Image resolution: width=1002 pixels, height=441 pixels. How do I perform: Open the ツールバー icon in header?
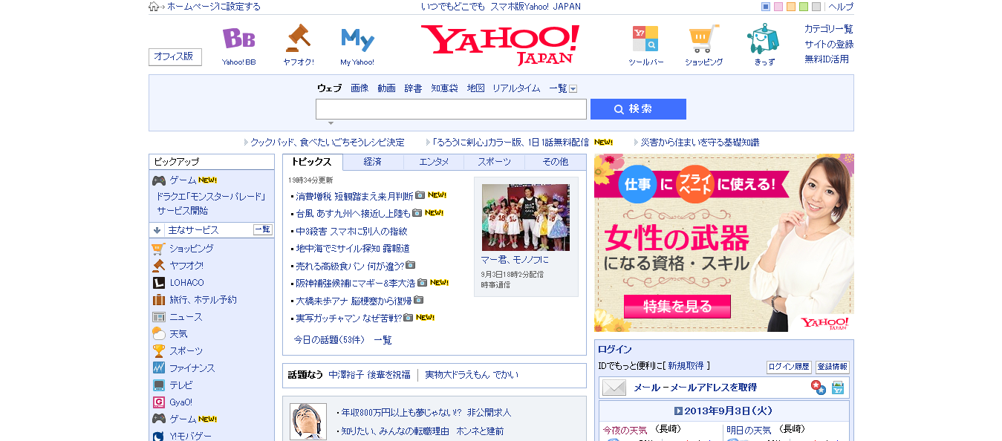[645, 39]
